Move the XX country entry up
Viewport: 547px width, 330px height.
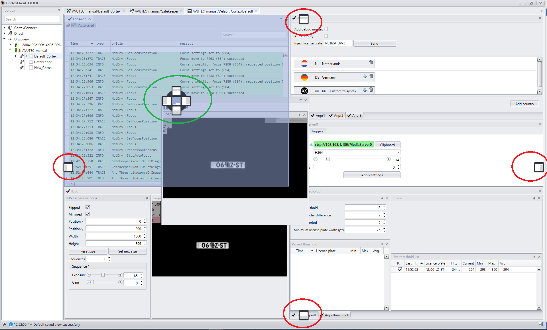coord(365,90)
